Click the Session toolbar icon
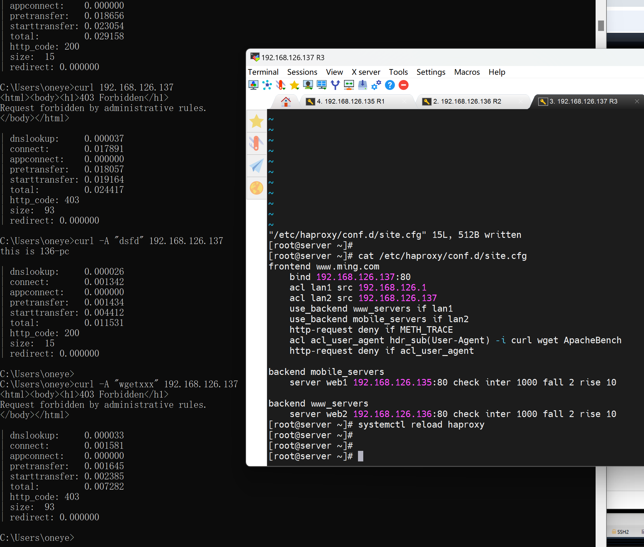This screenshot has width=644, height=547. [x=253, y=85]
